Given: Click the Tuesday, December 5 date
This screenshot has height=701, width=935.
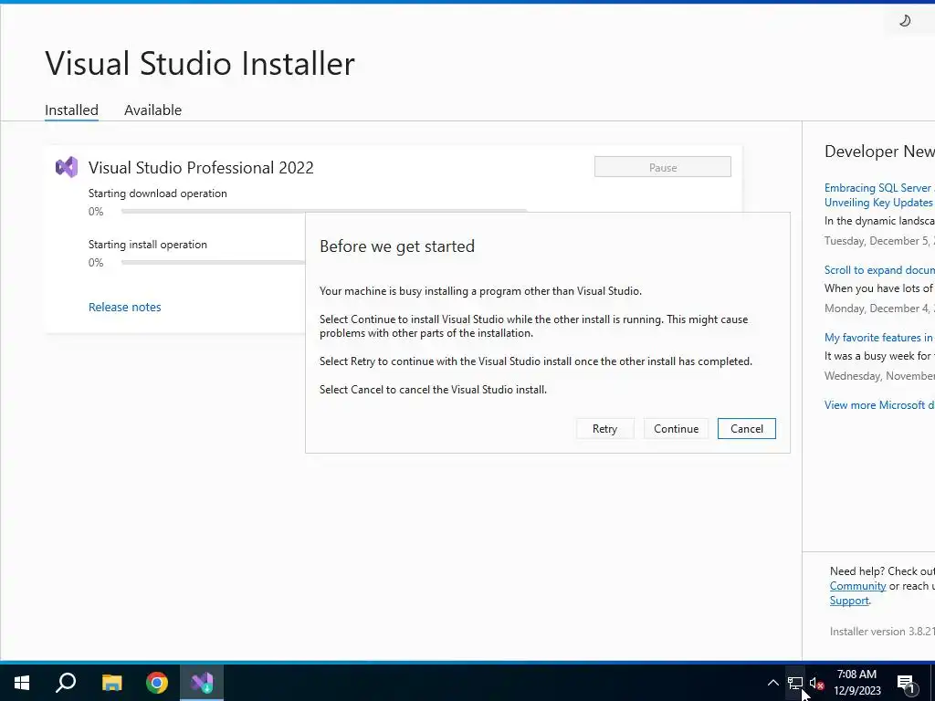Looking at the screenshot, I should click(879, 241).
